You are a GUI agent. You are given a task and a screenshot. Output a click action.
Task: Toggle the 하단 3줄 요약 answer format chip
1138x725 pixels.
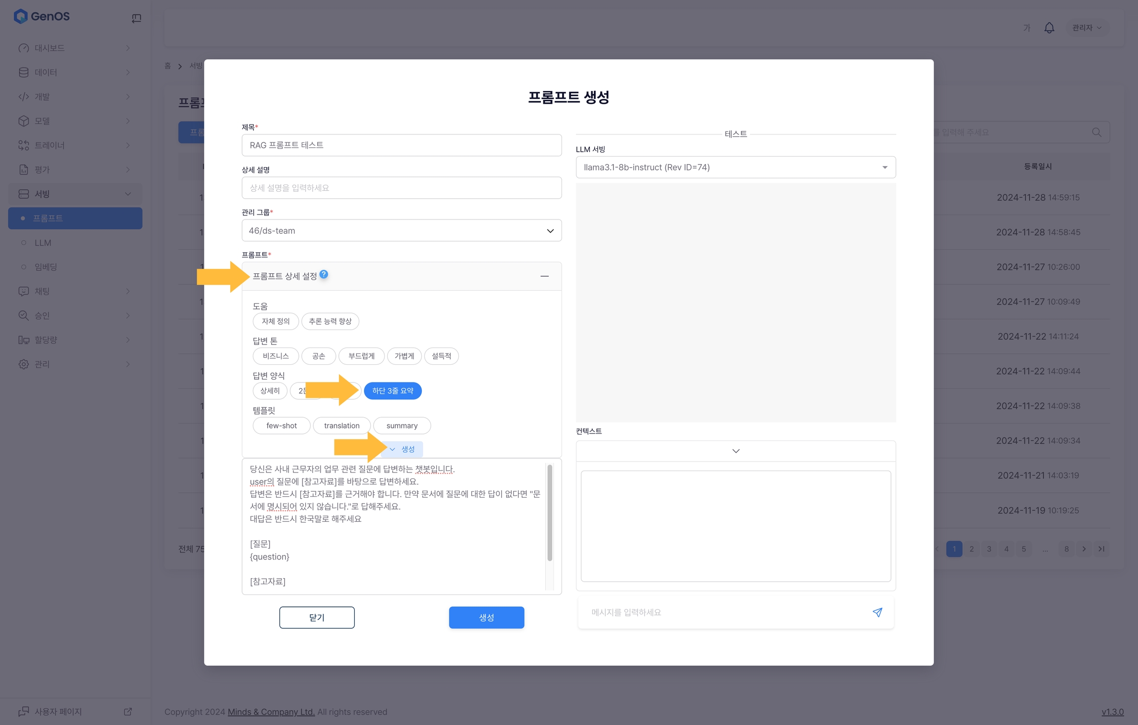pyautogui.click(x=393, y=391)
